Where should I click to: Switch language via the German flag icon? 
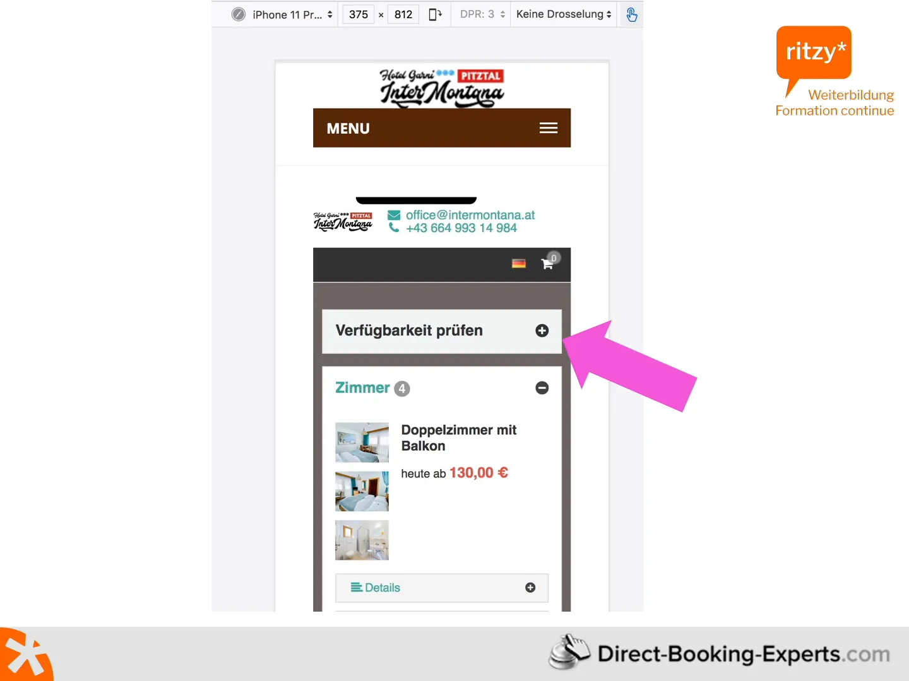(519, 264)
